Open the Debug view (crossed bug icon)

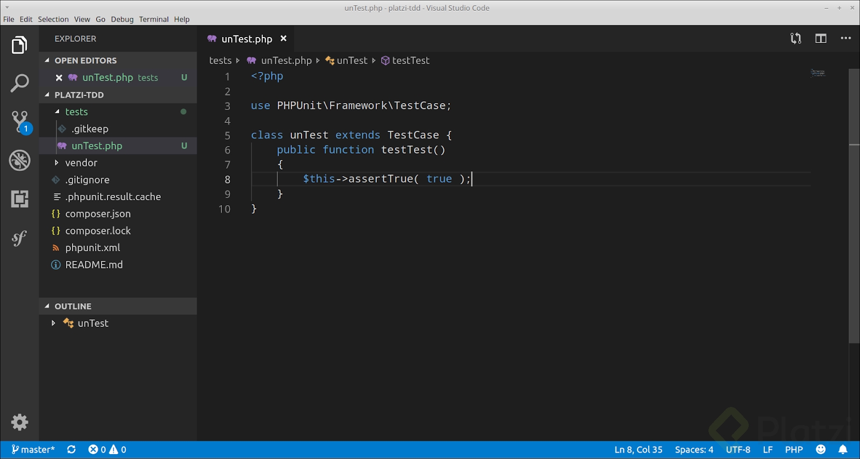[19, 161]
